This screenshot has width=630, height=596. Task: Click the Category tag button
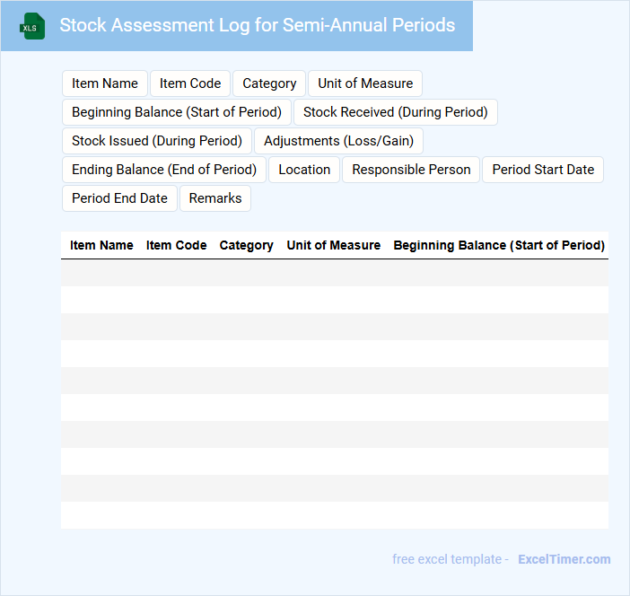pyautogui.click(x=269, y=83)
